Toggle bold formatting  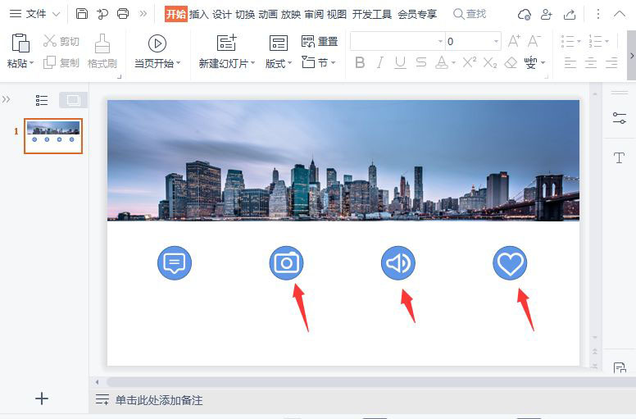coord(360,62)
